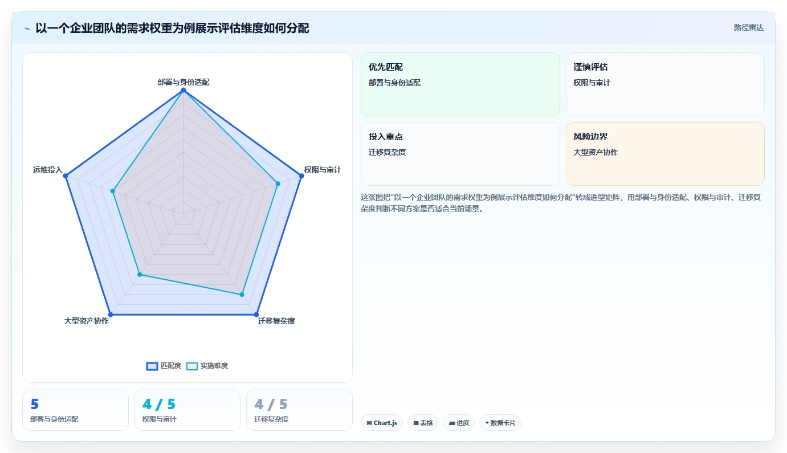787x453 pixels.
Task: Click the 进度 tag
Action: (x=459, y=423)
